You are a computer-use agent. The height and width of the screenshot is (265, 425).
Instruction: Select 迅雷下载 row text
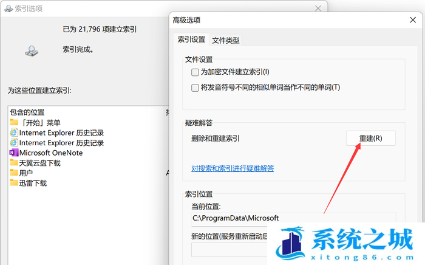point(33,183)
